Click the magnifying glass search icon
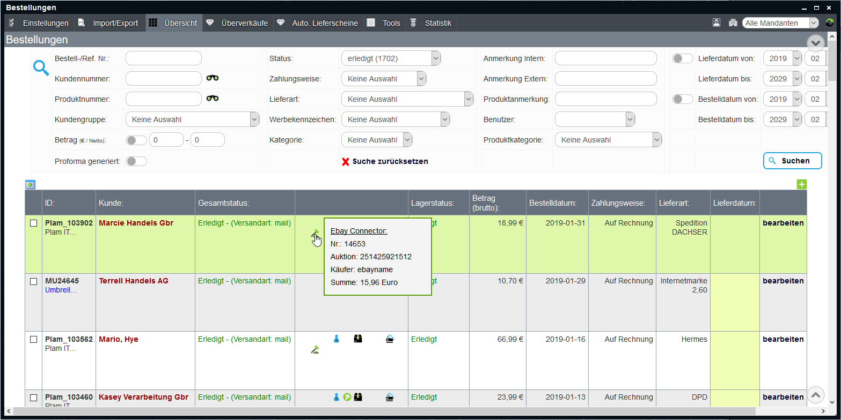Viewport: 841px width, 420px height. pos(41,67)
